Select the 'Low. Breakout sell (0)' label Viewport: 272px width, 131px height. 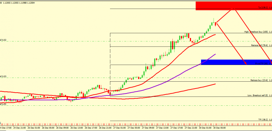[257, 95]
